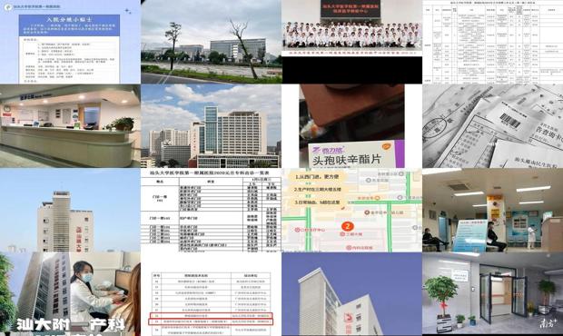Viewport: 563px width, 336px height.
Task: Open the hospital campus map image
Action: click(352, 210)
